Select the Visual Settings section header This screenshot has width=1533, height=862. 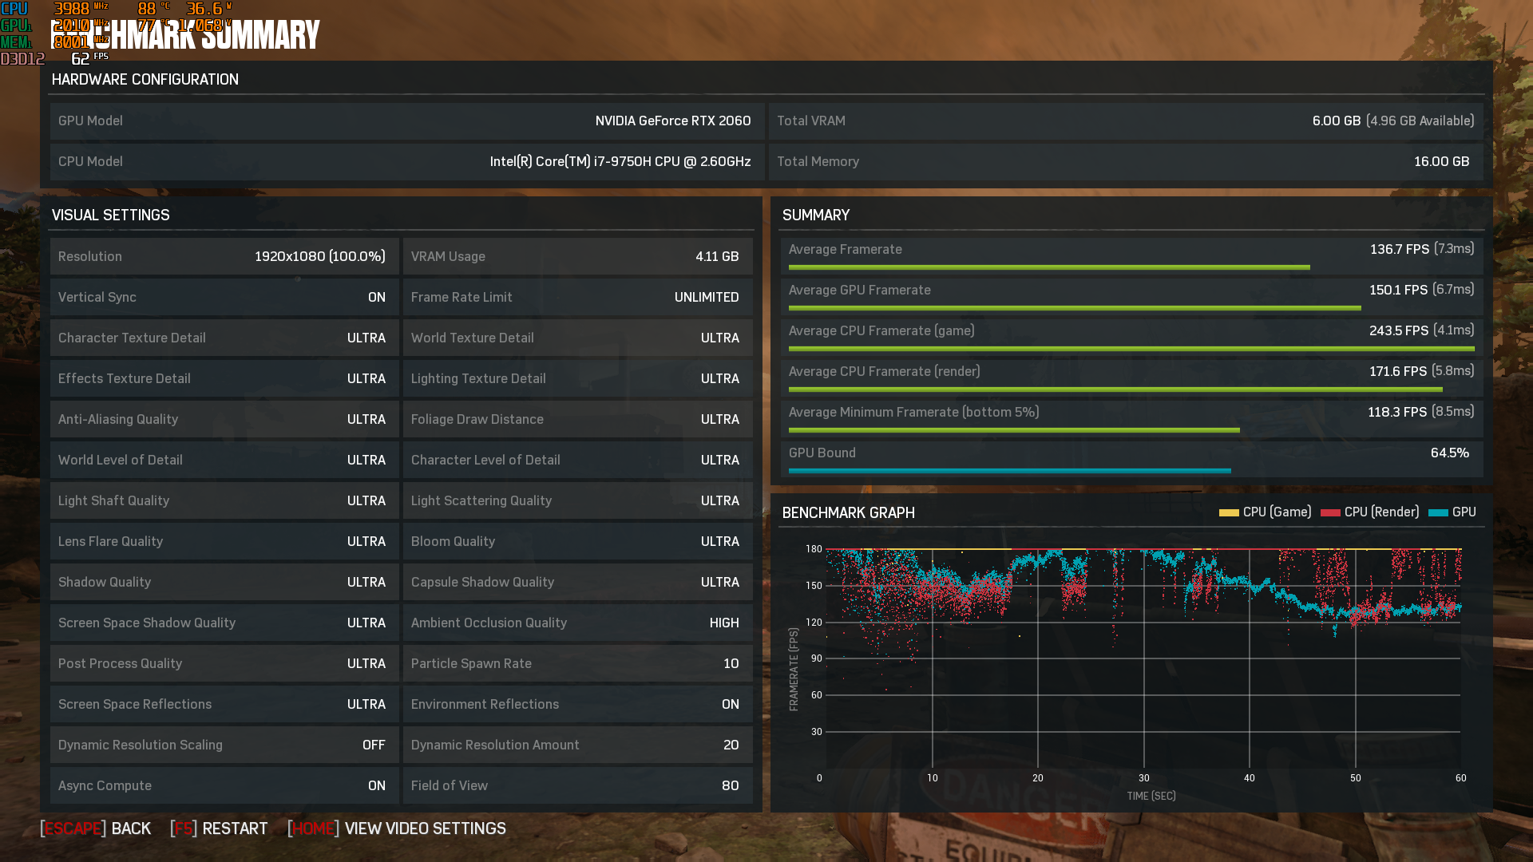(111, 215)
